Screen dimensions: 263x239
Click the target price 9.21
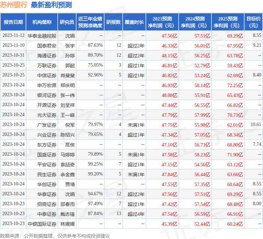point(257,45)
